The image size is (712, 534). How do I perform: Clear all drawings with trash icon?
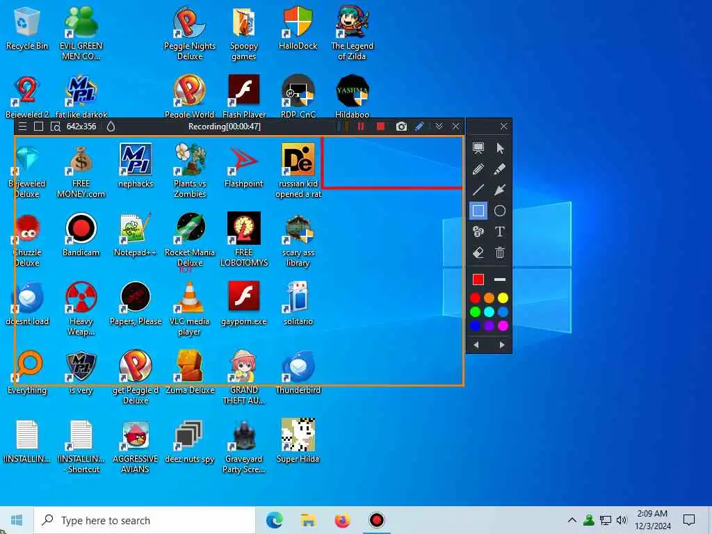[500, 252]
